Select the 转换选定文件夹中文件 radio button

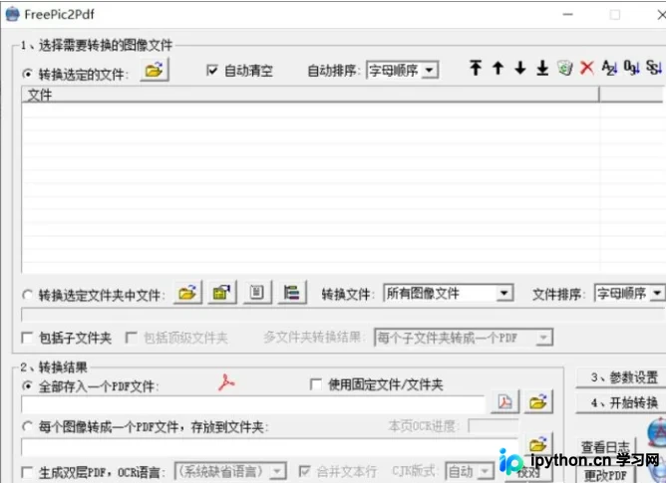tap(27, 295)
